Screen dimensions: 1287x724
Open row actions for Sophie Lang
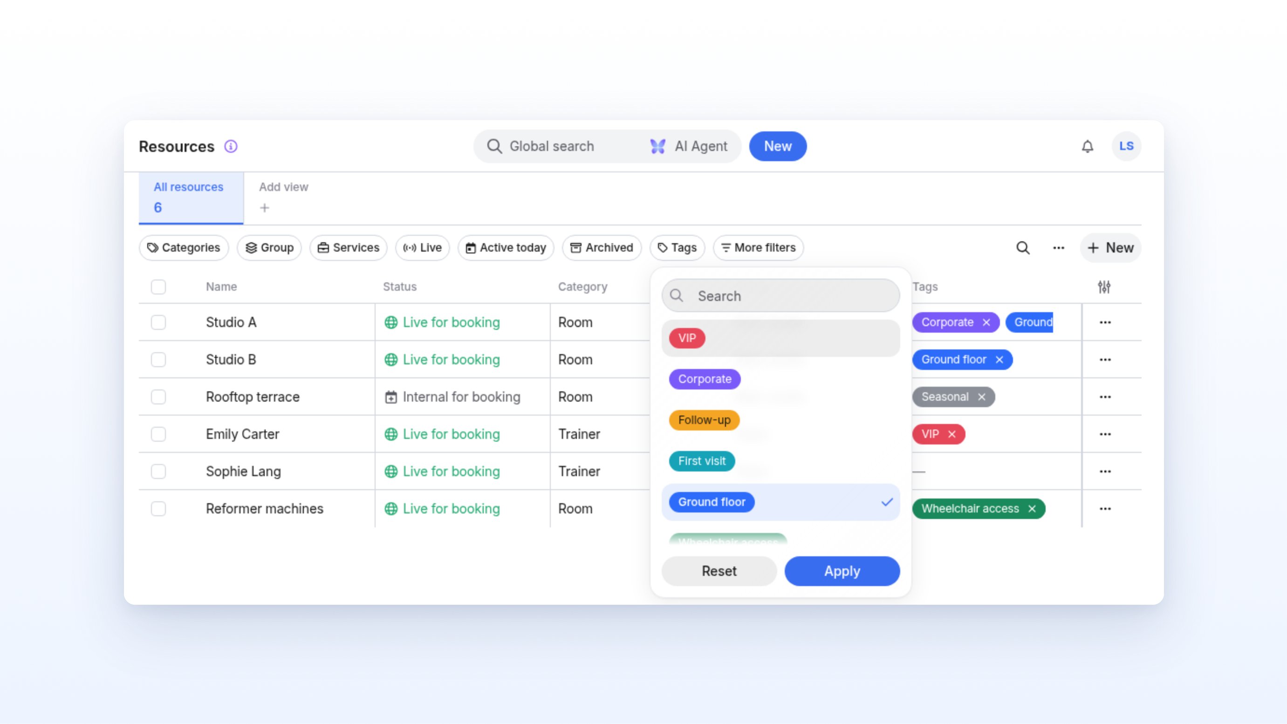(x=1105, y=471)
